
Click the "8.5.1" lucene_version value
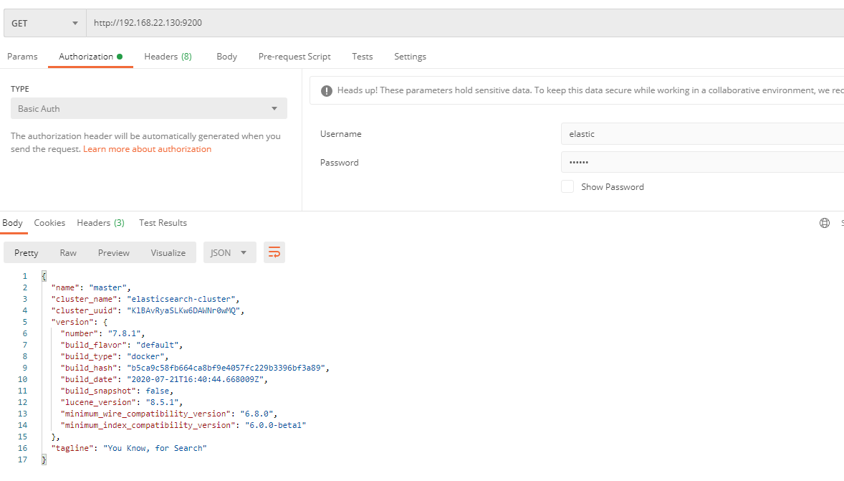pyautogui.click(x=163, y=402)
